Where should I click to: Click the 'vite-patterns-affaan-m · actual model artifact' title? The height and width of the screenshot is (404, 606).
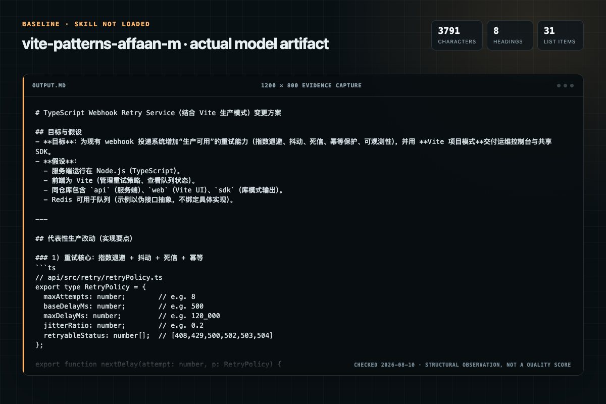point(175,44)
